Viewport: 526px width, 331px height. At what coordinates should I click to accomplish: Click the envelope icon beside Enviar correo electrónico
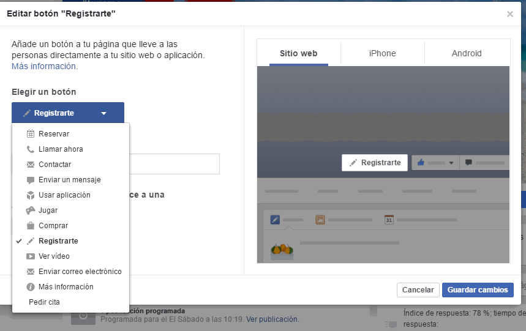pos(31,272)
